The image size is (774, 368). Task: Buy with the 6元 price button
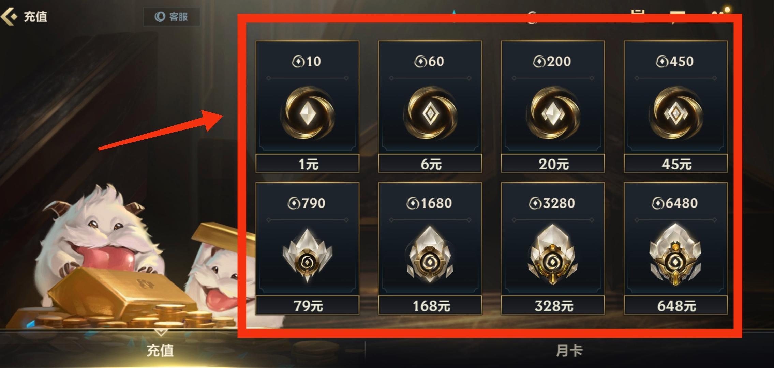pos(430,164)
